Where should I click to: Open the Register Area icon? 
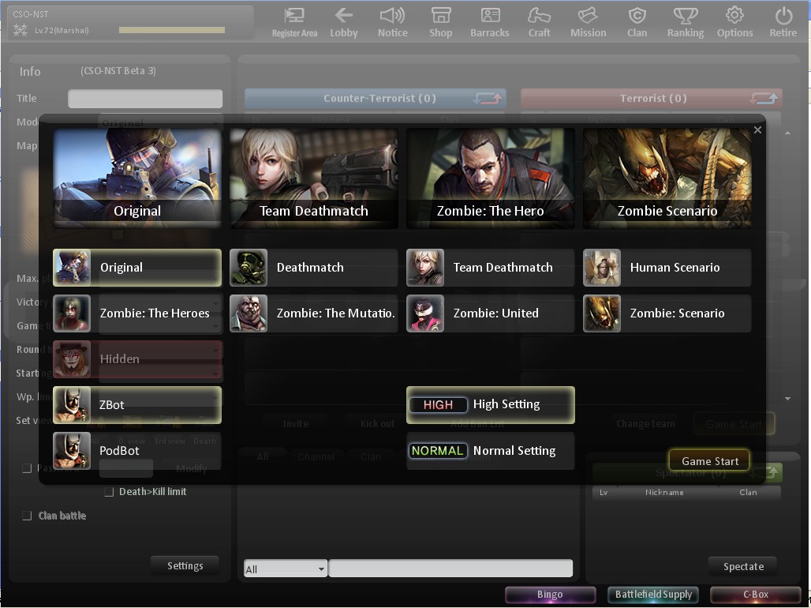pos(294,22)
